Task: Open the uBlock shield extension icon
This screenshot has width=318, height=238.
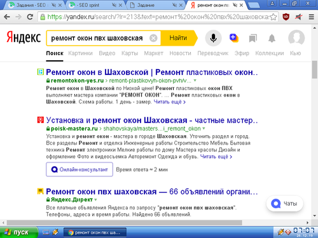Action: tap(286, 17)
